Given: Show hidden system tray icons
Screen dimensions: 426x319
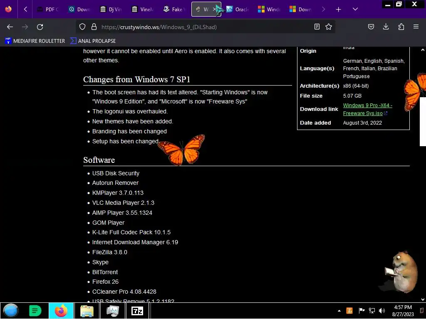Looking at the screenshot, I should [x=339, y=311].
